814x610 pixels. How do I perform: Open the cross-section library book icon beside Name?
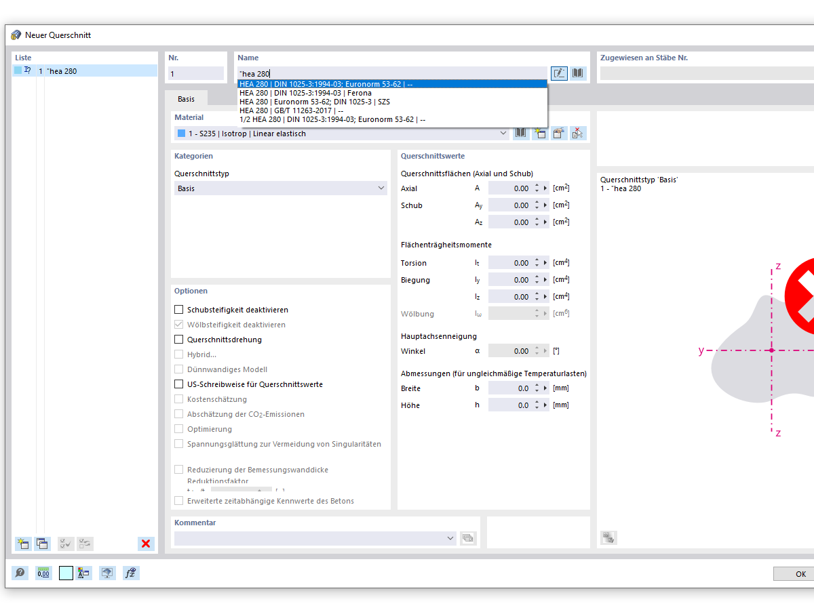tap(578, 73)
